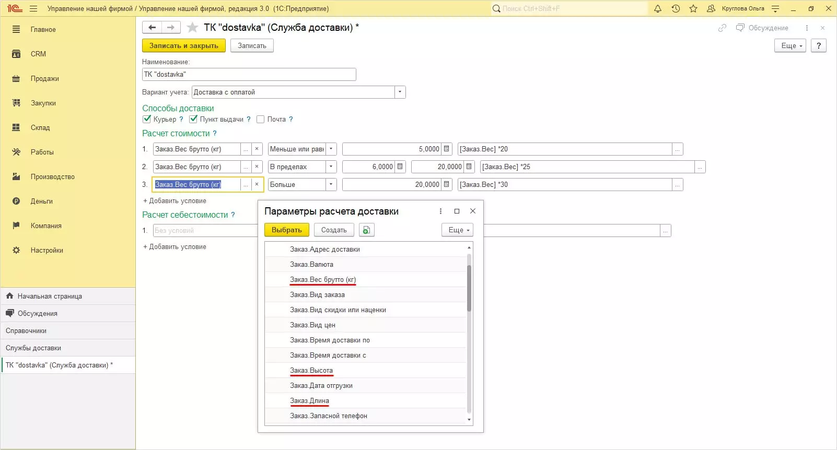Enable the Почта delivery checkbox
Image resolution: width=837 pixels, height=450 pixels.
(x=260, y=120)
